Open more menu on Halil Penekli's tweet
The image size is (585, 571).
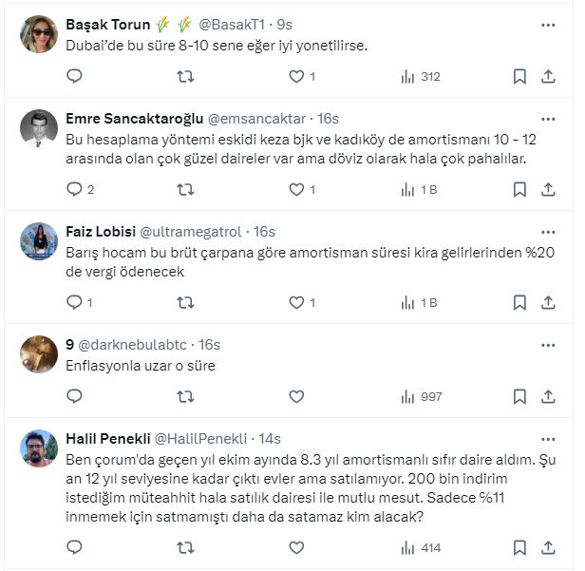point(548,439)
